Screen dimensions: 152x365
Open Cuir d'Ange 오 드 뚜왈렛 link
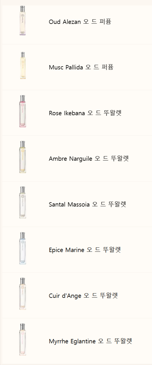pos(83,296)
